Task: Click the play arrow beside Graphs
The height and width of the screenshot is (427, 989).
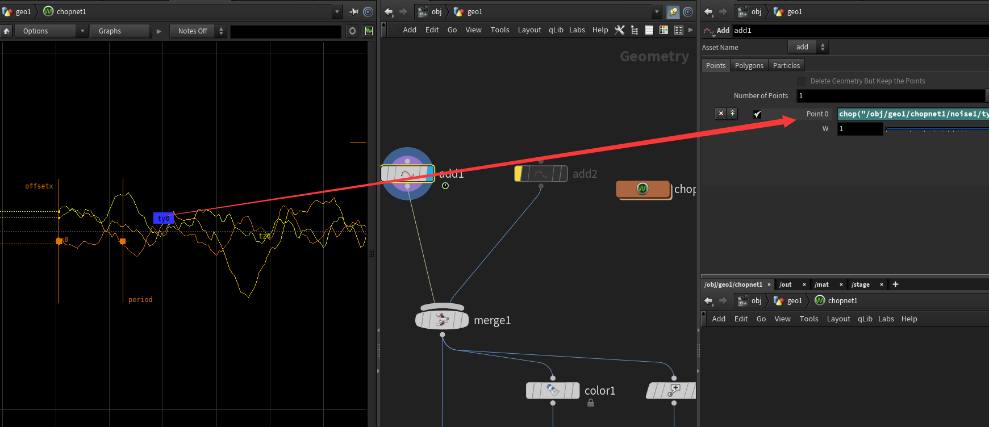Action: 159,31
